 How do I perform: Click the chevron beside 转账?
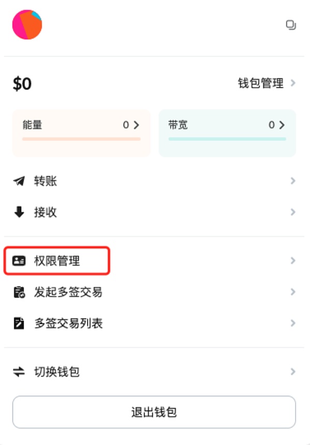[293, 181]
